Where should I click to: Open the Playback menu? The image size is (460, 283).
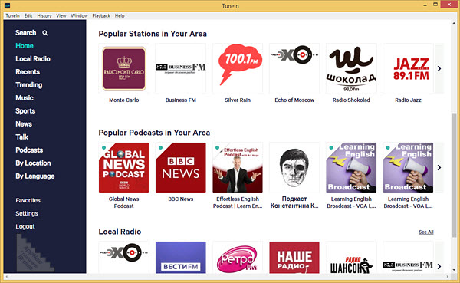click(x=101, y=15)
